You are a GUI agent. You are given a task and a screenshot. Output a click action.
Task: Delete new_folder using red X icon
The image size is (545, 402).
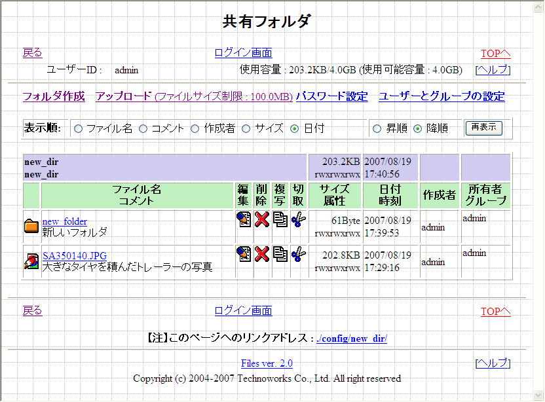click(262, 219)
